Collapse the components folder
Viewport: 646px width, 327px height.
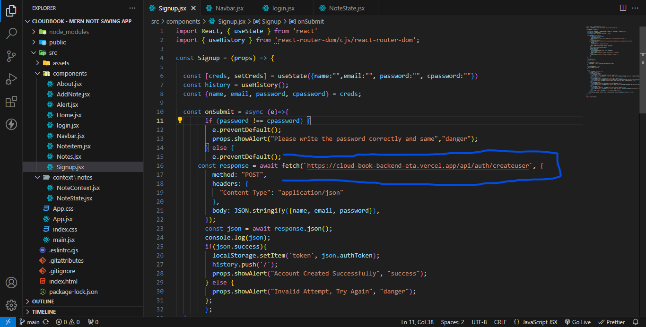click(70, 73)
